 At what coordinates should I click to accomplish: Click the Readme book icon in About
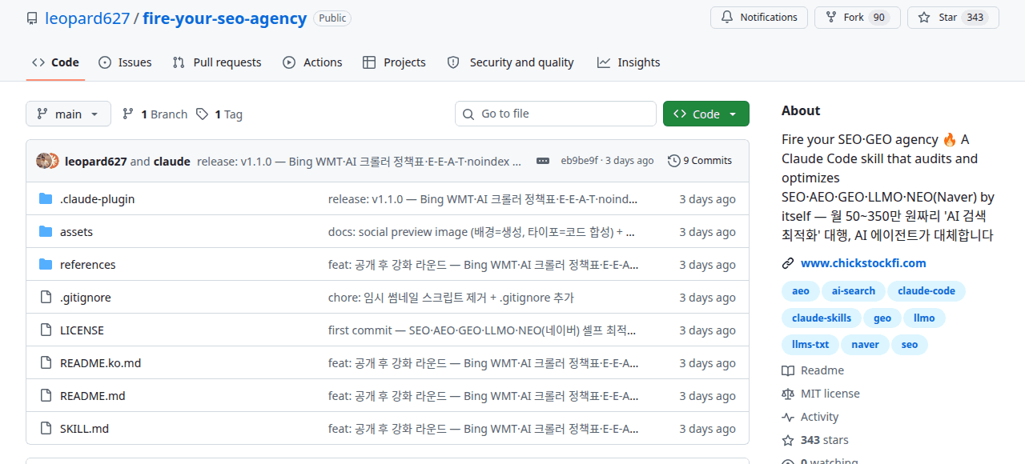788,370
